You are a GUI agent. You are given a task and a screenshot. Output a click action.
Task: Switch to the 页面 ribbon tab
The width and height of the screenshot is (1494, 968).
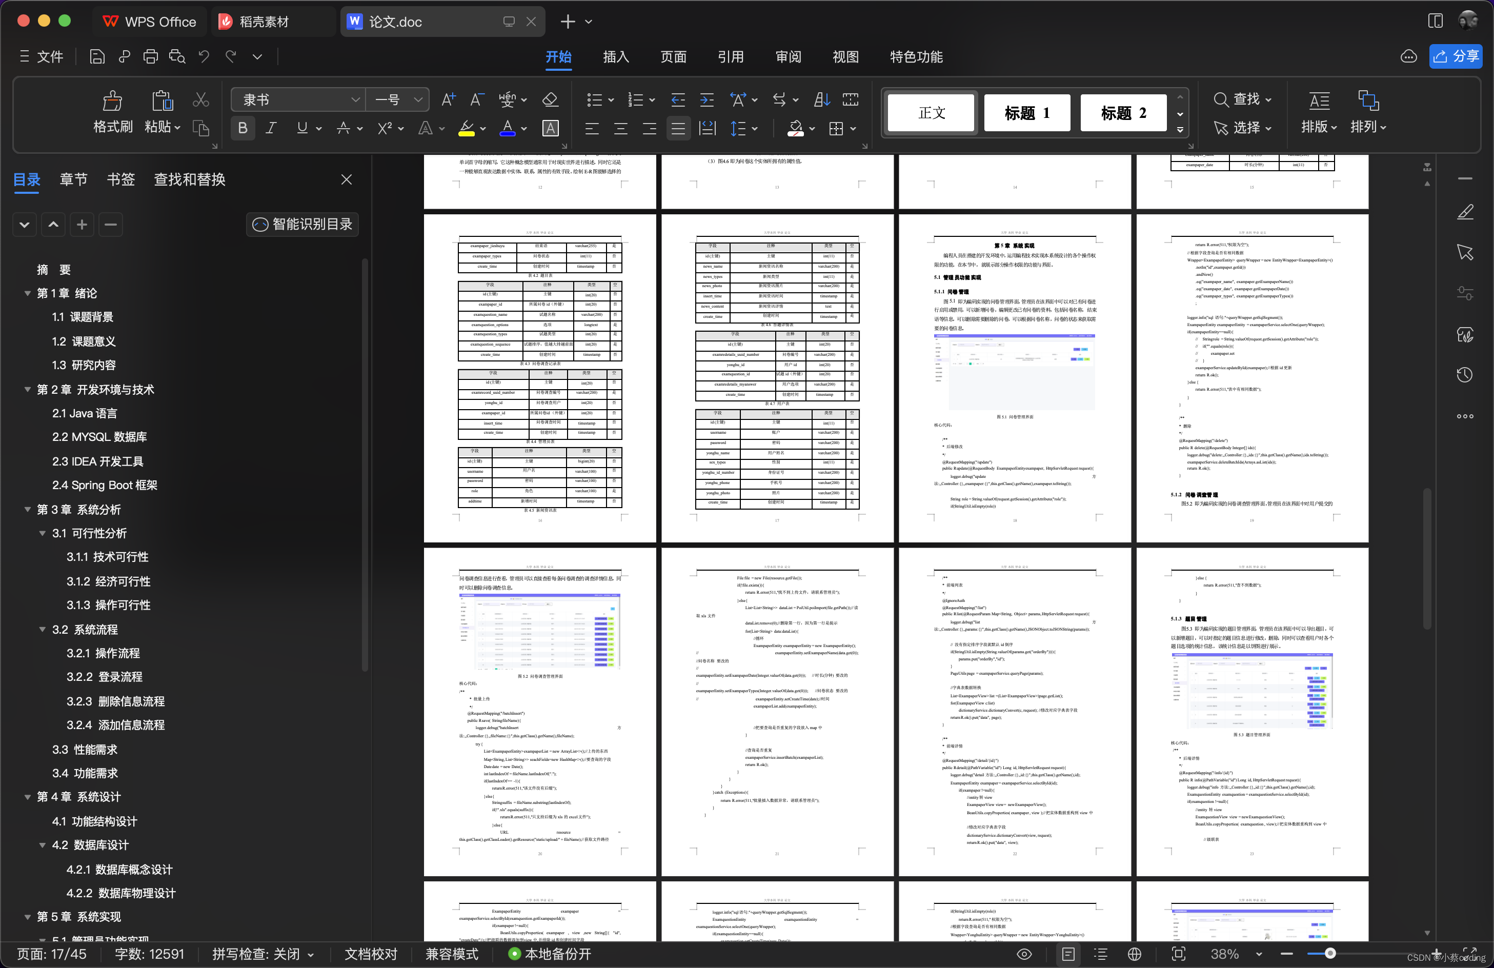click(674, 57)
